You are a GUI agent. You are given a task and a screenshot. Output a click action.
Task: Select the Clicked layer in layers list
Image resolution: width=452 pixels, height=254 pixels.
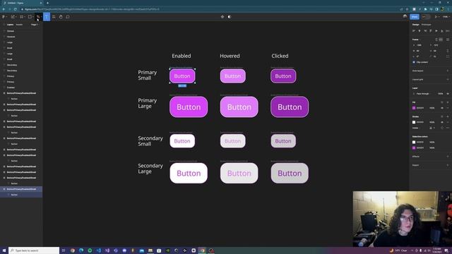[11, 31]
